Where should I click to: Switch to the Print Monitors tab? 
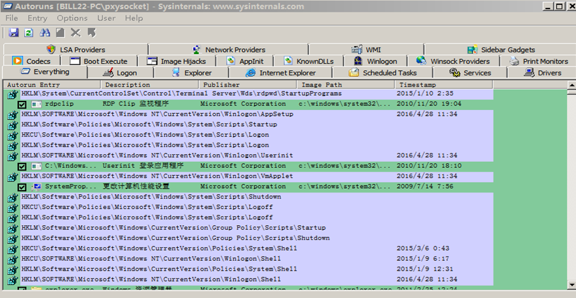[x=539, y=61]
